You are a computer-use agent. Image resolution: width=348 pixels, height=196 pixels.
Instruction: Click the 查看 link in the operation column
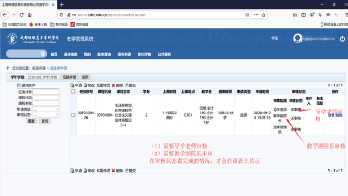tap(331, 115)
